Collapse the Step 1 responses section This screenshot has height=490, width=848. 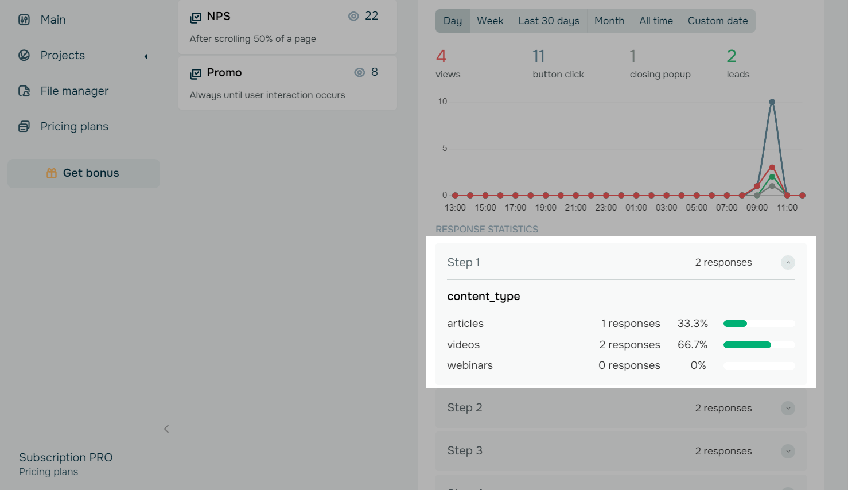(788, 262)
